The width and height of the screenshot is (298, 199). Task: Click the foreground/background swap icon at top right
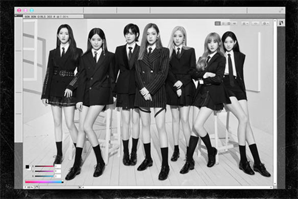(x=281, y=23)
